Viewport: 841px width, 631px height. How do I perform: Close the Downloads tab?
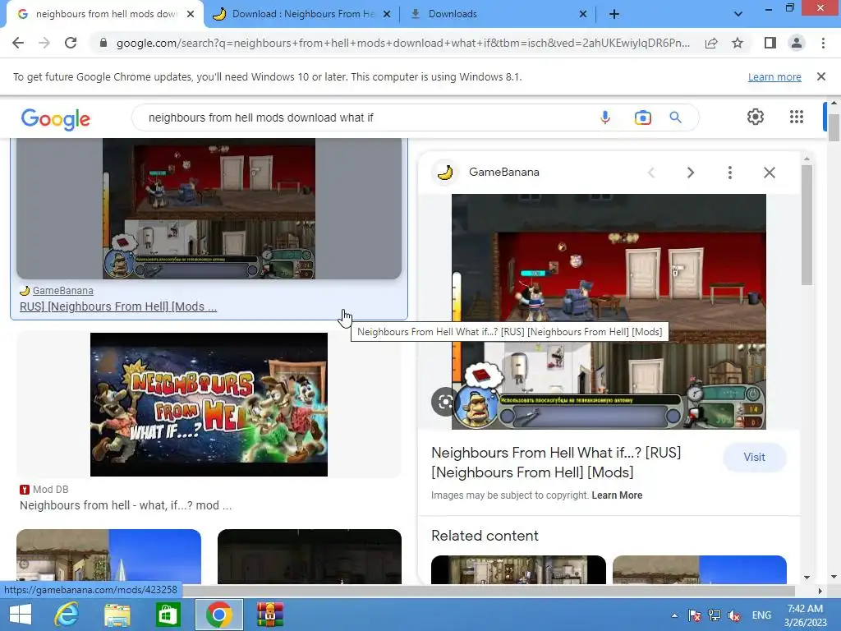pyautogui.click(x=583, y=15)
